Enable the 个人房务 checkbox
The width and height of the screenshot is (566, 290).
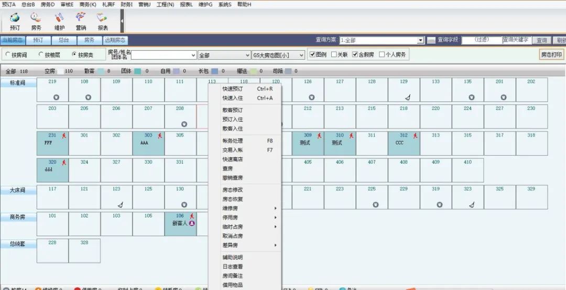382,54
